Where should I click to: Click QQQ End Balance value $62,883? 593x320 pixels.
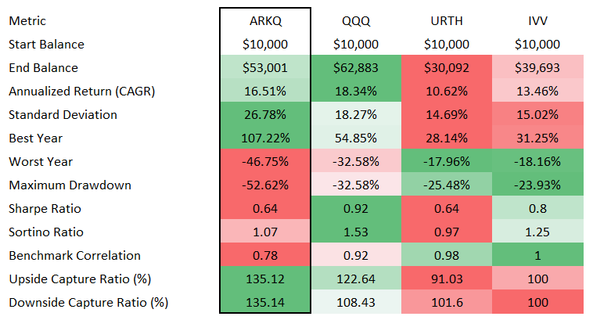(356, 67)
